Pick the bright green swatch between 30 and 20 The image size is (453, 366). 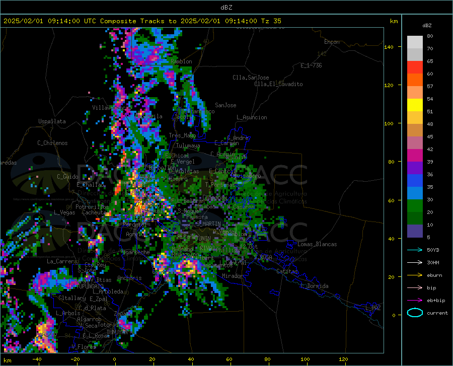[415, 206]
